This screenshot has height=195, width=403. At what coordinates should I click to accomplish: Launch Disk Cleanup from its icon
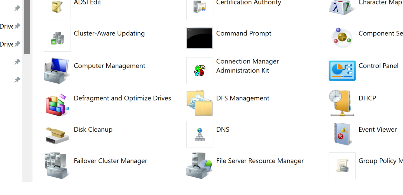(x=57, y=135)
